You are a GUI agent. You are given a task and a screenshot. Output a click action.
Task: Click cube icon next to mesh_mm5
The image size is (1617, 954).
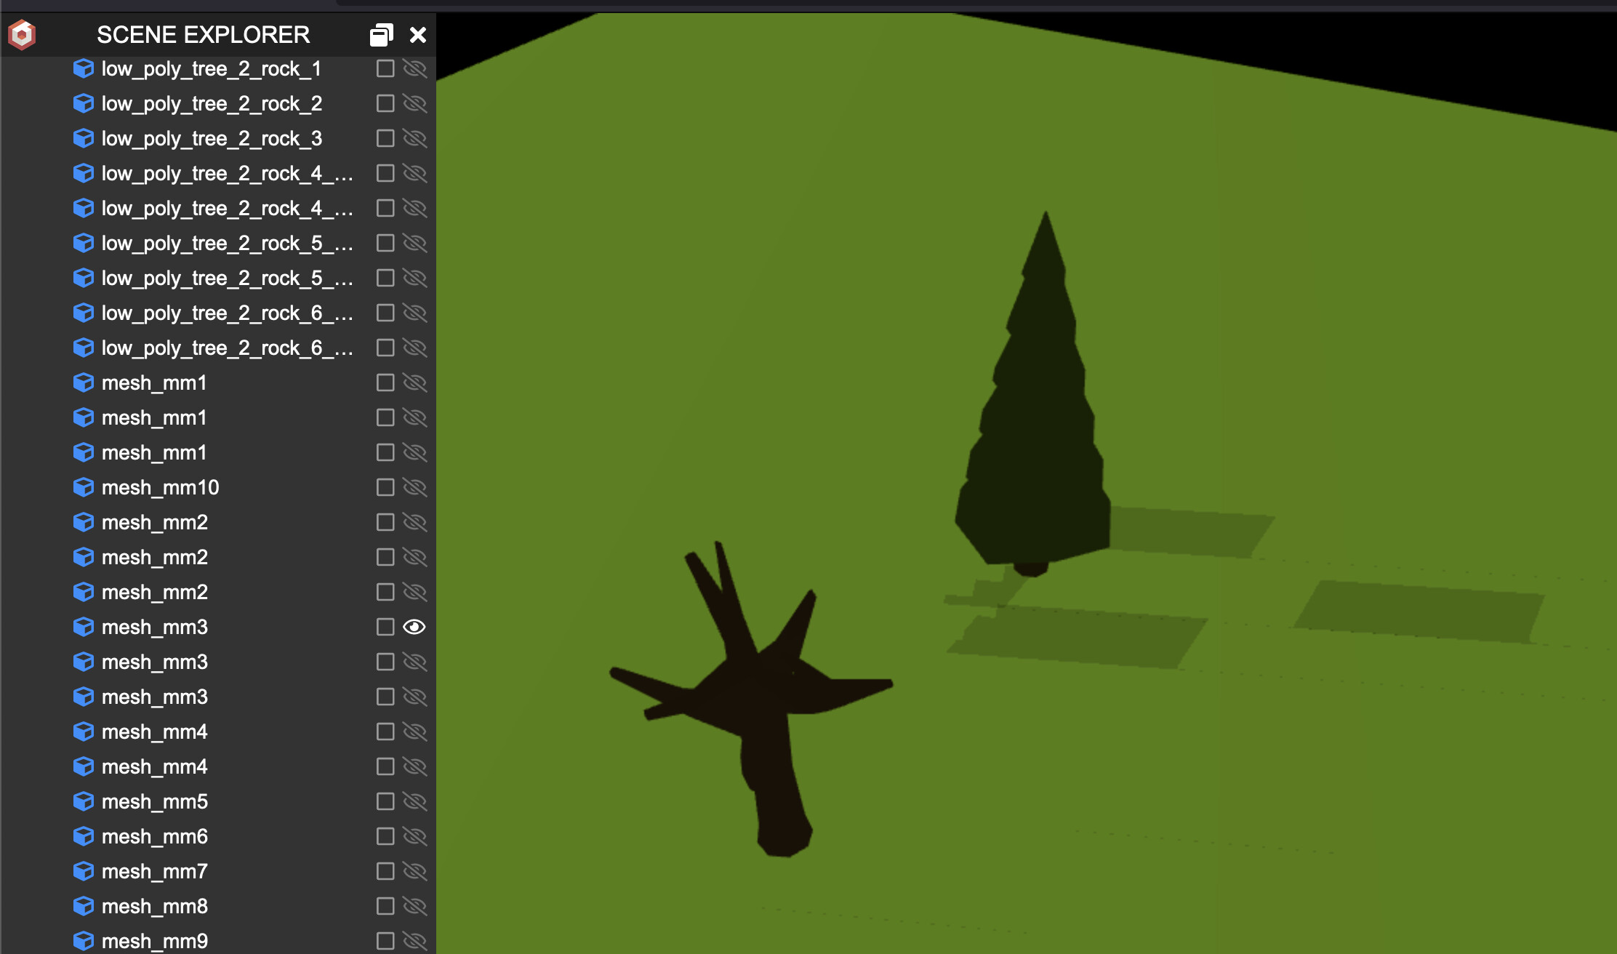[84, 801]
